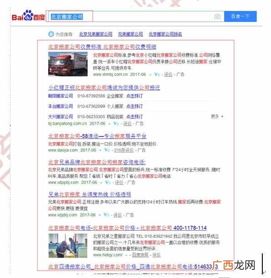Image resolution: width=271 pixels, height=278 pixels.
Task: Open 百度快照 link for www.hldqy.com
Action: [140, 255]
